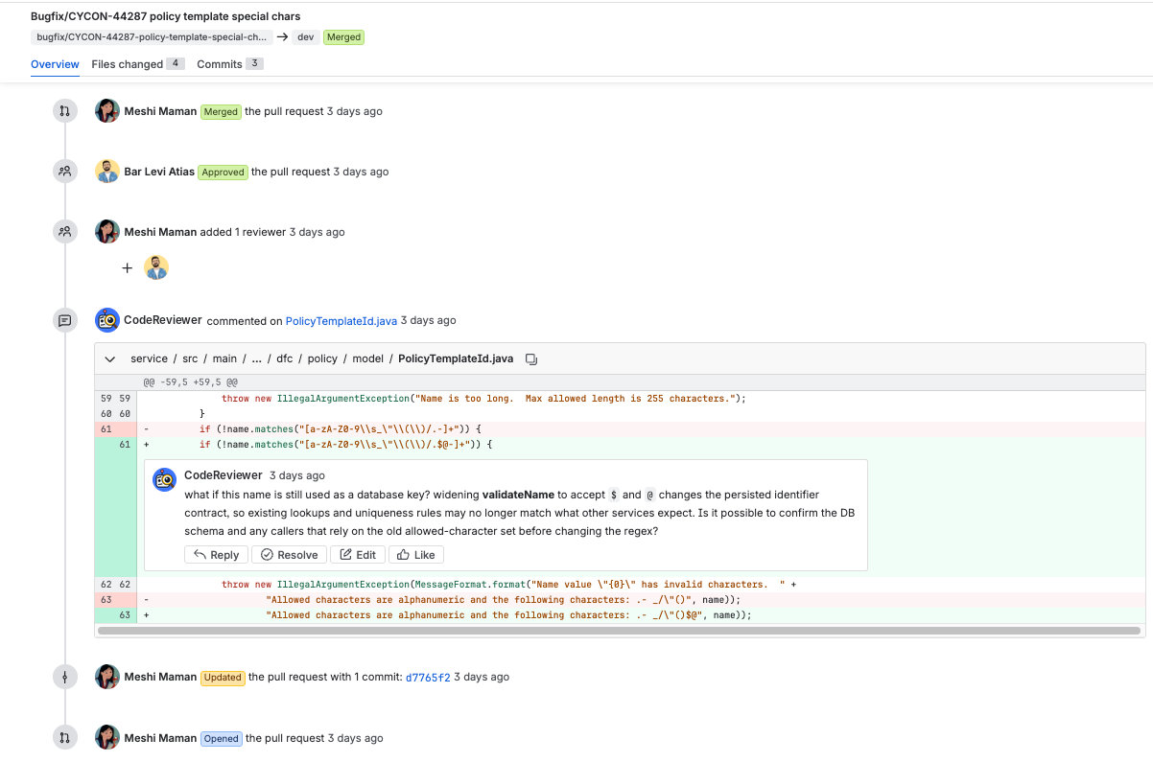Click the Merged status badge in header
Image resolution: width=1153 pixels, height=762 pixels.
coord(343,37)
